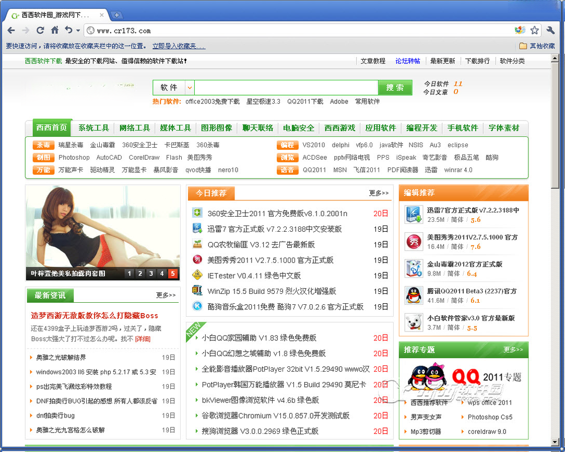Click 迅雷7 官方正式版 list icon

point(197,228)
